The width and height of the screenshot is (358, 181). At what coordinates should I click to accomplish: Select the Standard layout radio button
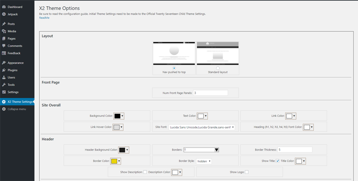click(218, 68)
